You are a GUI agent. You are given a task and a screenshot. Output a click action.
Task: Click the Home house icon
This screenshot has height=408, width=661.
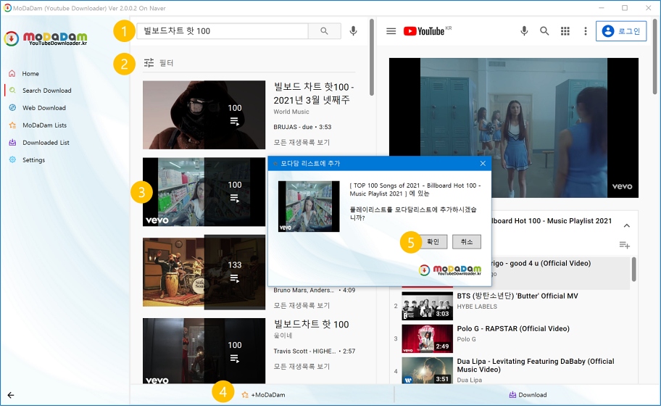click(12, 73)
